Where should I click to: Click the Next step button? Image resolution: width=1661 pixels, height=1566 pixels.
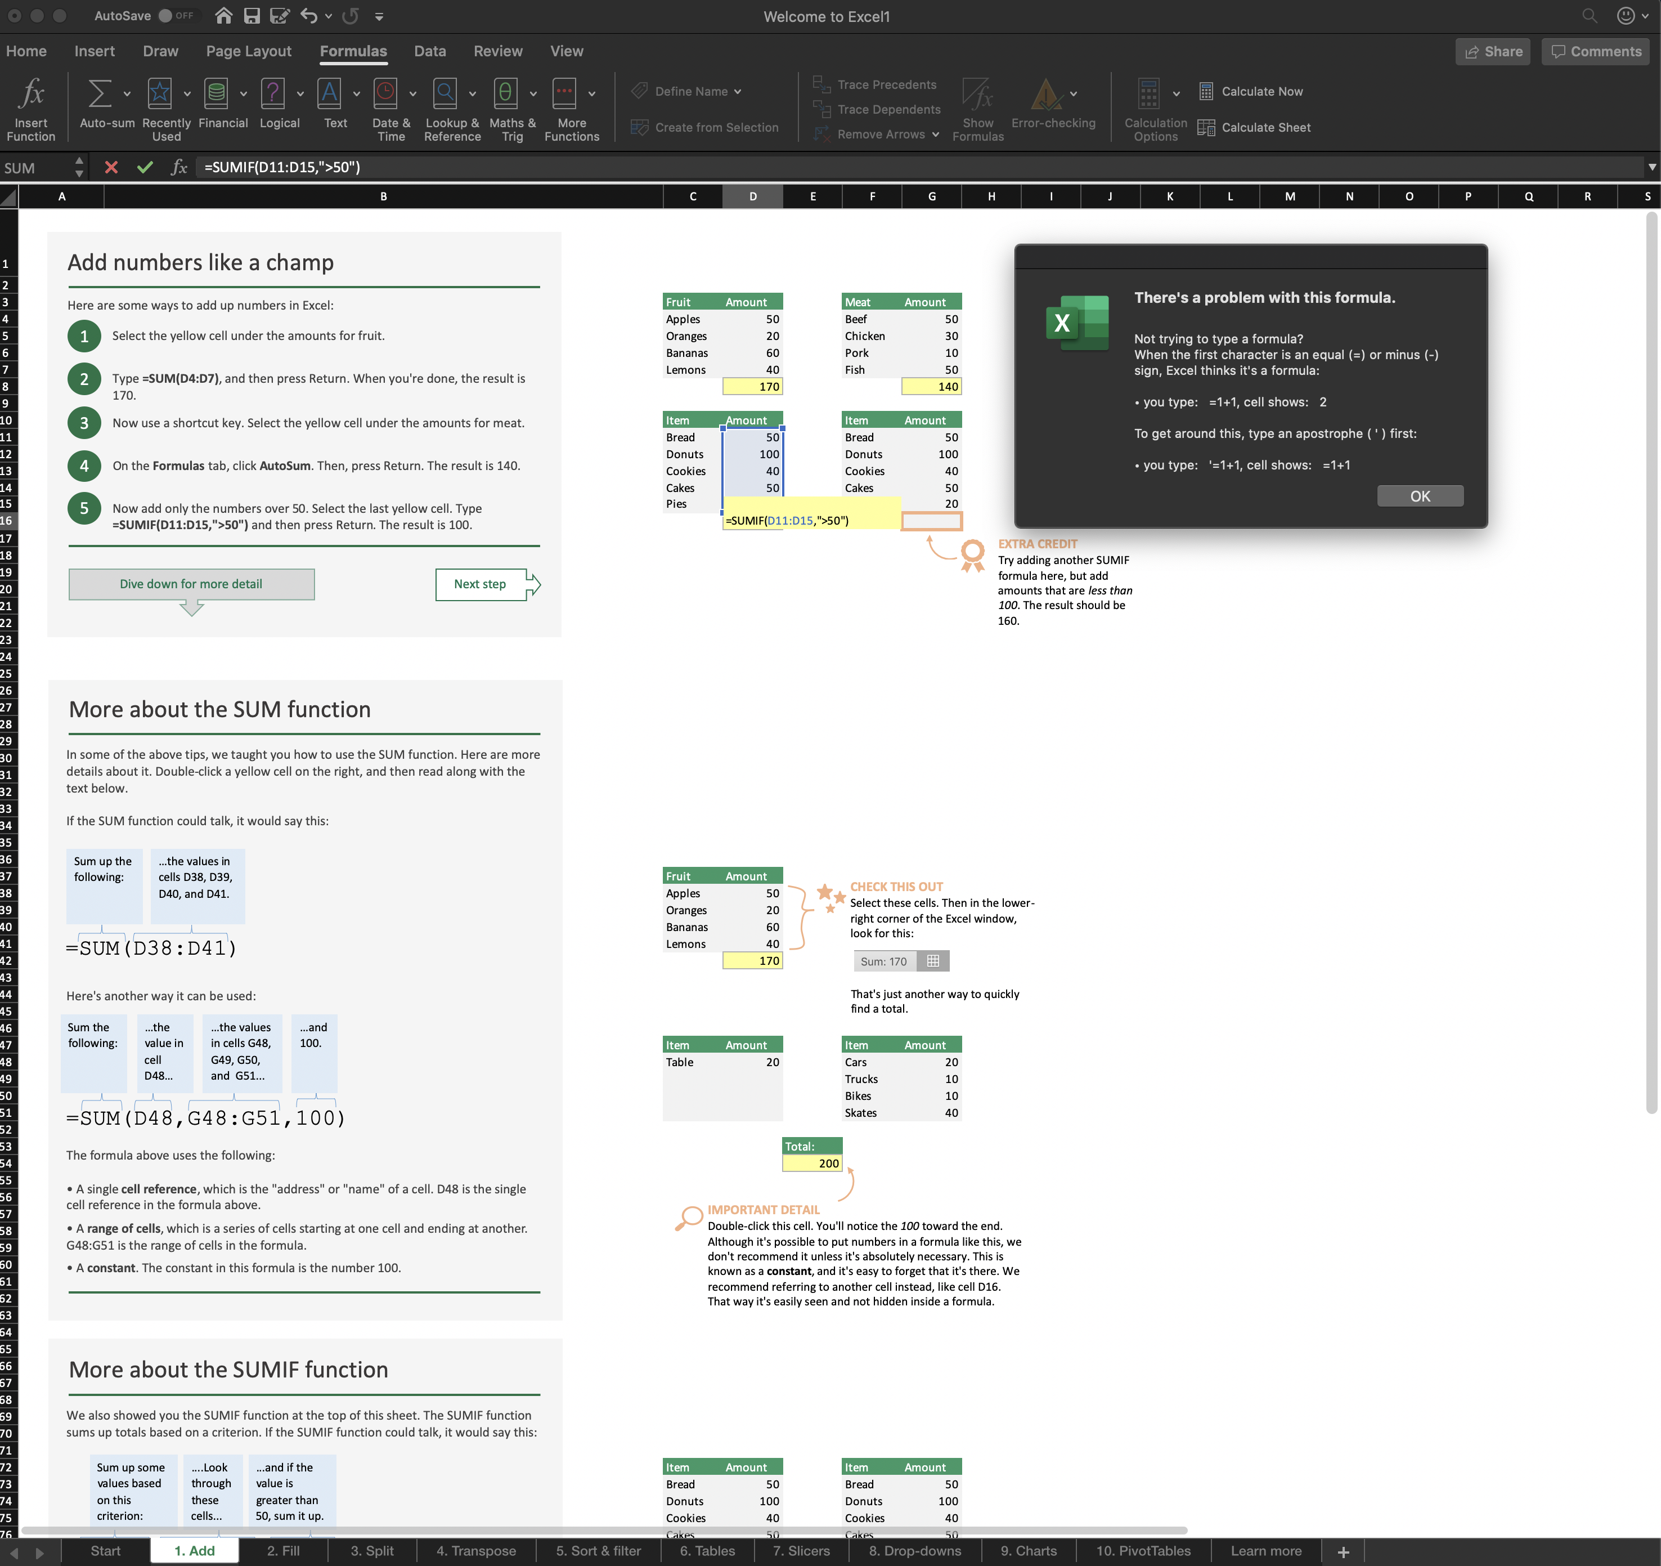(481, 584)
